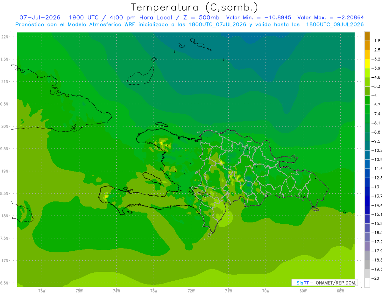The height and width of the screenshot is (295, 382).
Task: Click the lime green swatch above -4.6
Action: tap(367, 73)
